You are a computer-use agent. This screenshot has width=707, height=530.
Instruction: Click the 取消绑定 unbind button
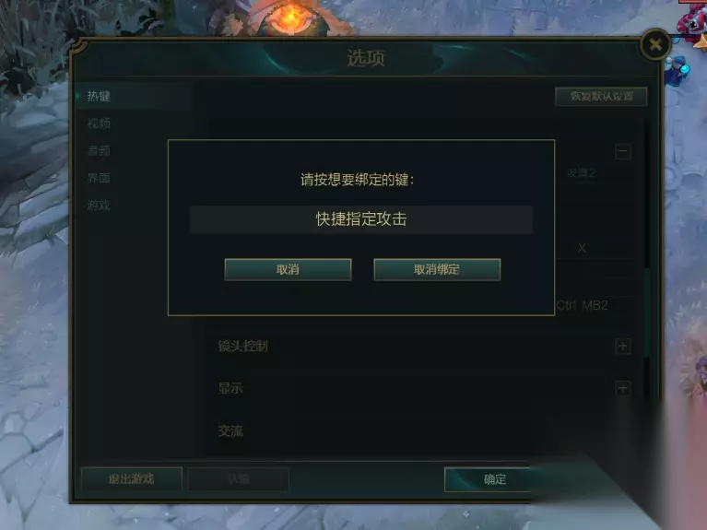(x=437, y=269)
